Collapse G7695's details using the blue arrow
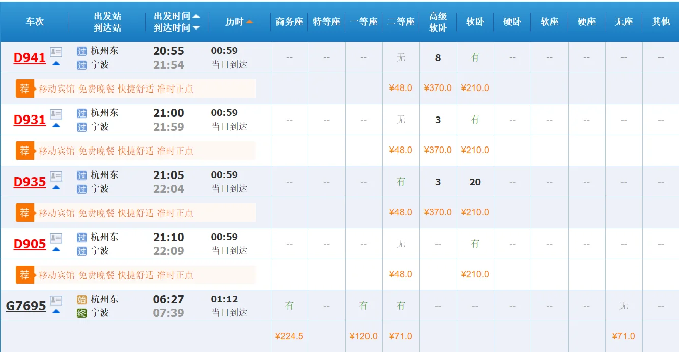The height and width of the screenshot is (352, 679). tap(56, 310)
